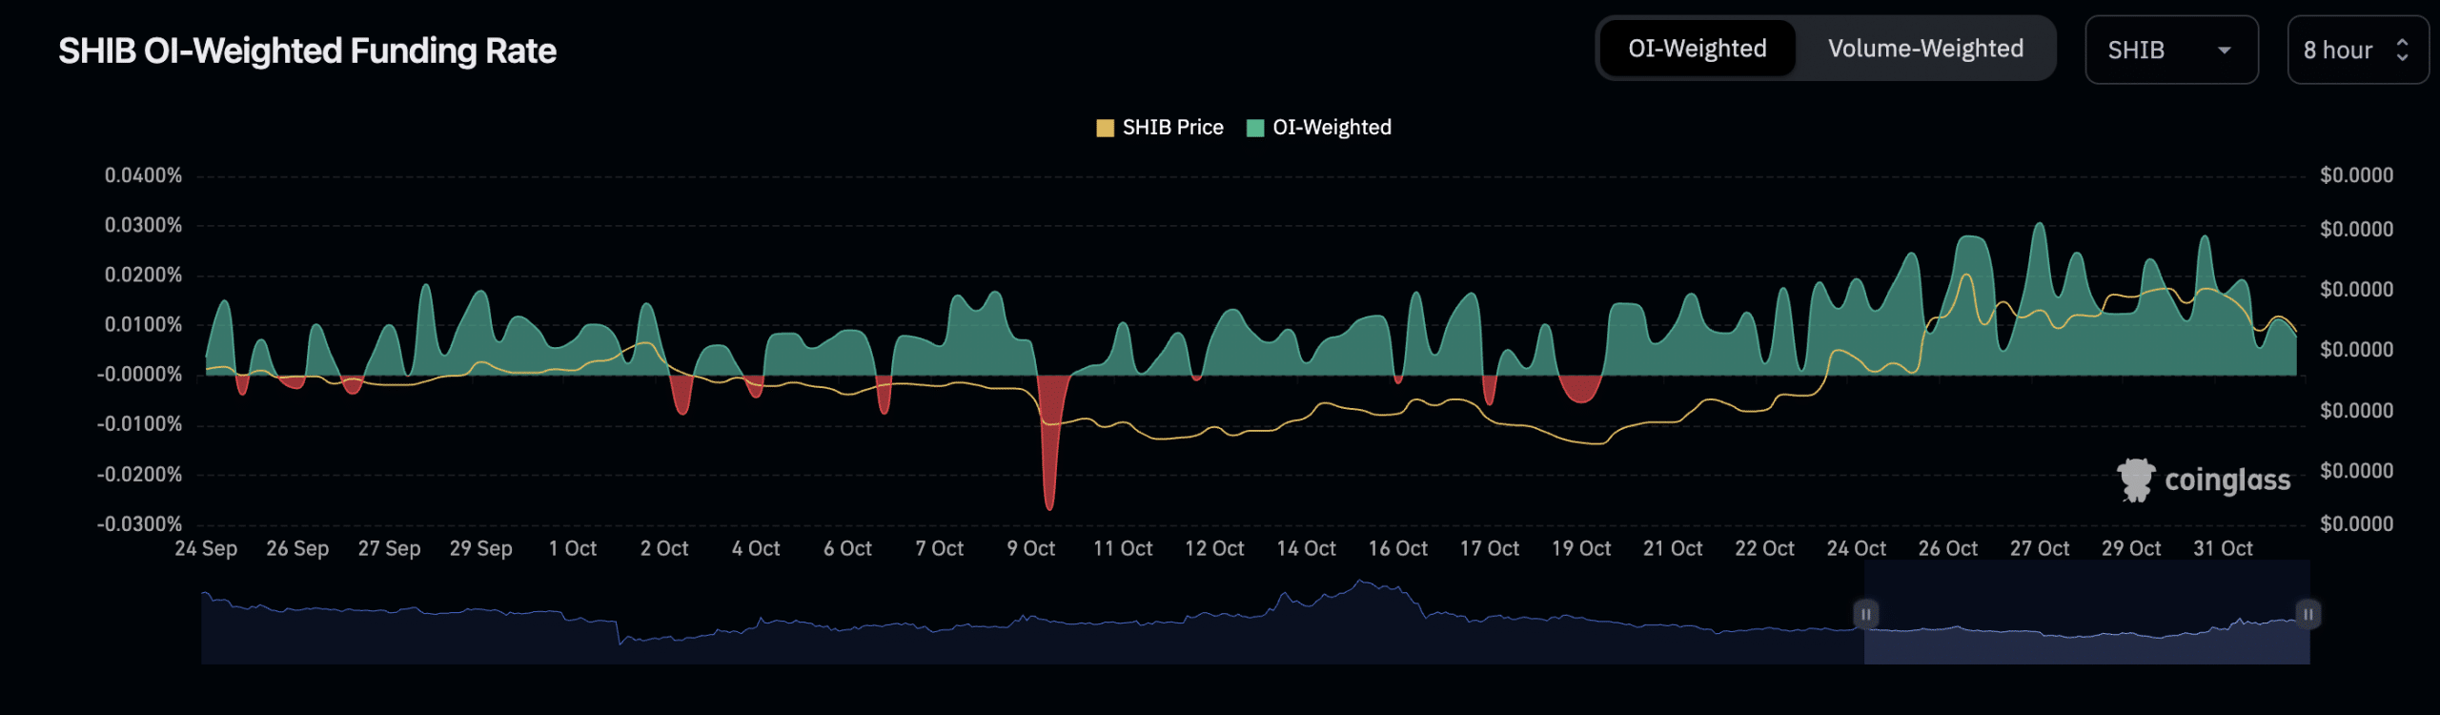
Task: Click the 31 Oct date label
Action: pyautogui.click(x=2224, y=549)
